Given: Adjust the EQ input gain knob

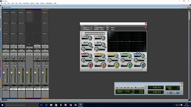Looking at the screenshot, I should point(90,38).
